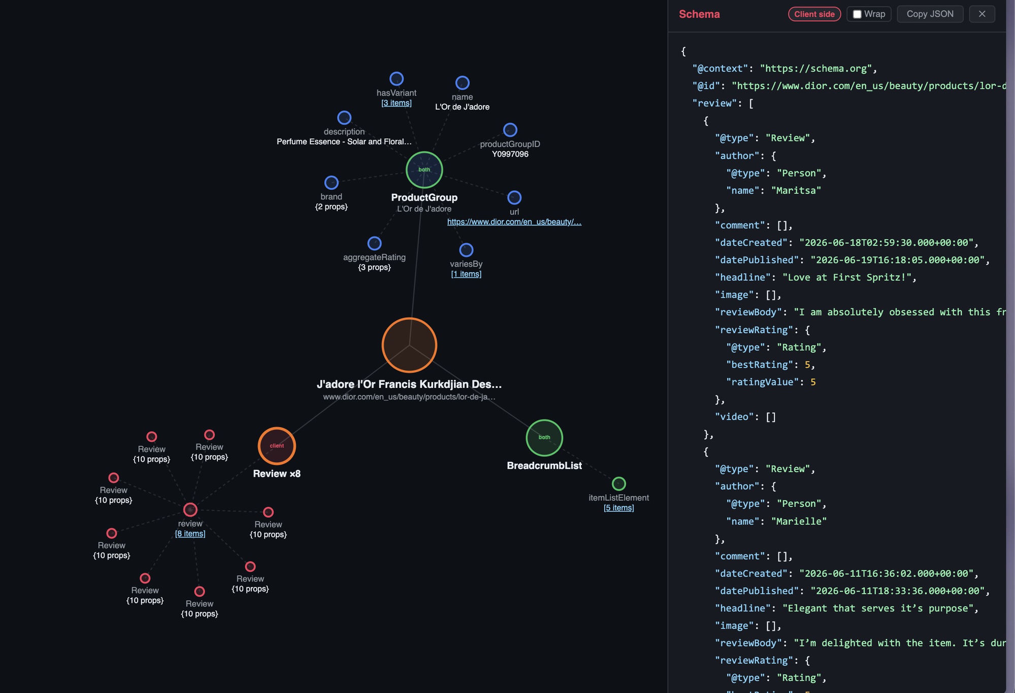Viewport: 1015px width, 693px height.
Task: Expand brand {2 props}
Action: pyautogui.click(x=331, y=207)
